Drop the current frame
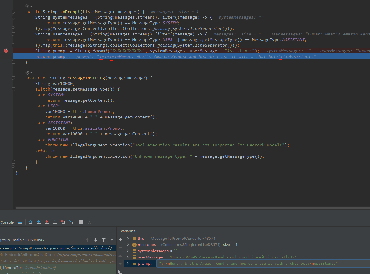Screen dimensions: 370x274 (x=63, y=222)
